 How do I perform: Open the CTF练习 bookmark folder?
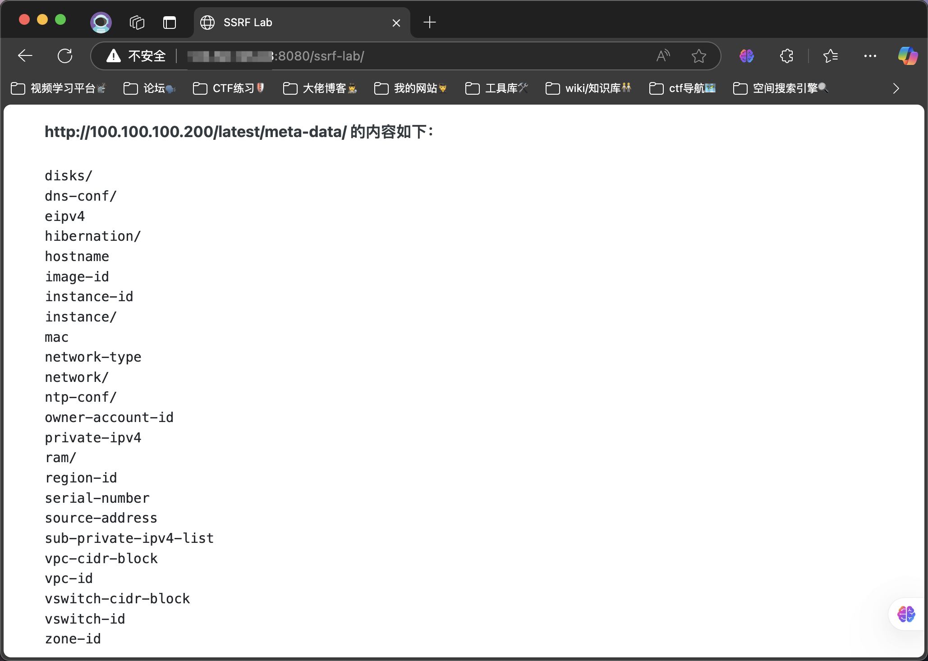click(x=229, y=88)
